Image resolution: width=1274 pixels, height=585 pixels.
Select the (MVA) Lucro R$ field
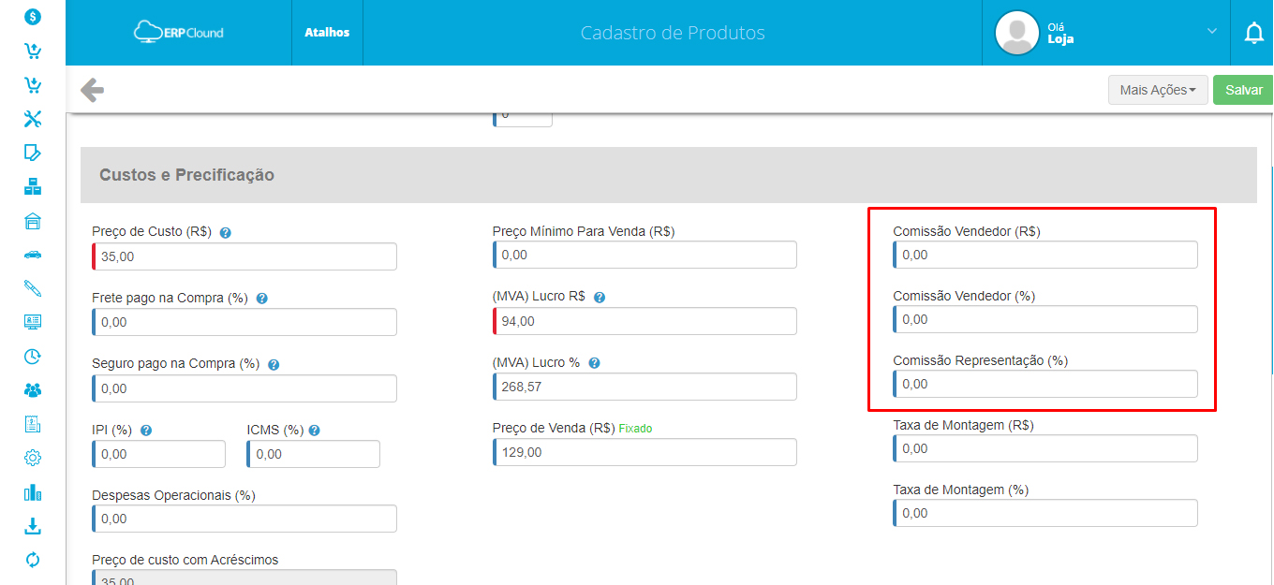[644, 321]
